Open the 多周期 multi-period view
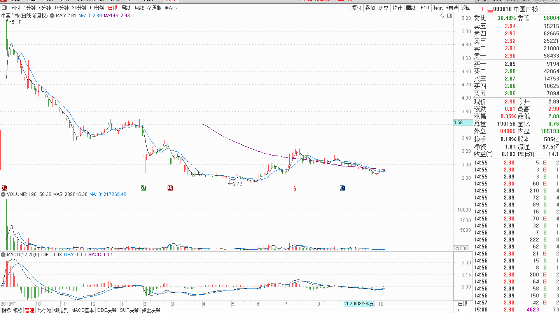This screenshot has height=313, width=560. 154,8
